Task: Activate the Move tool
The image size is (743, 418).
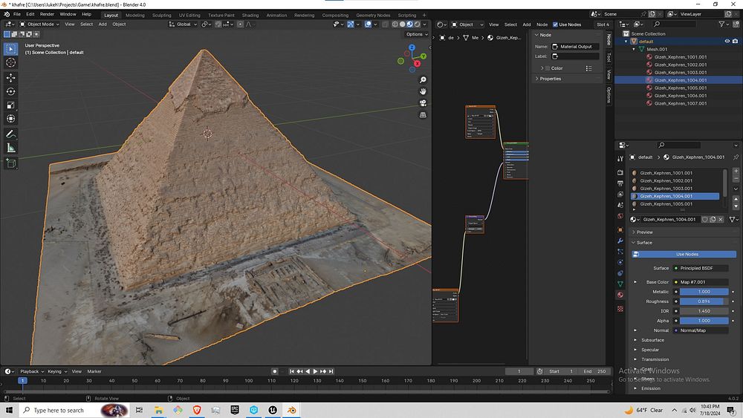Action: coord(11,78)
